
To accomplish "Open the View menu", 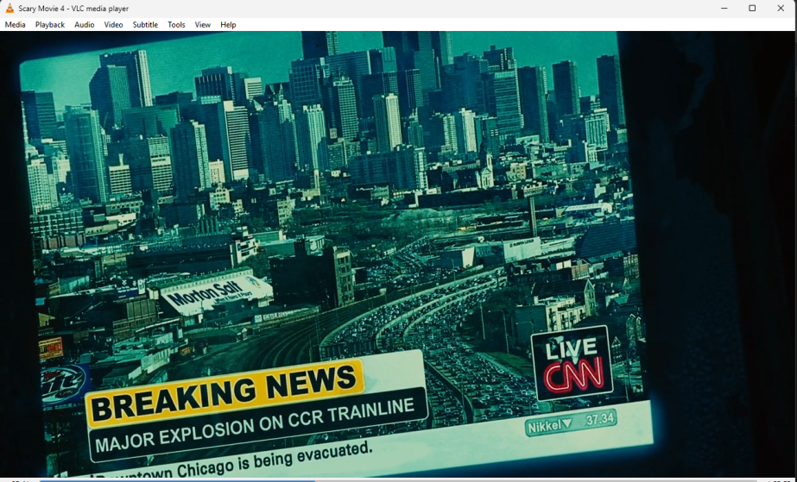I will tap(203, 24).
